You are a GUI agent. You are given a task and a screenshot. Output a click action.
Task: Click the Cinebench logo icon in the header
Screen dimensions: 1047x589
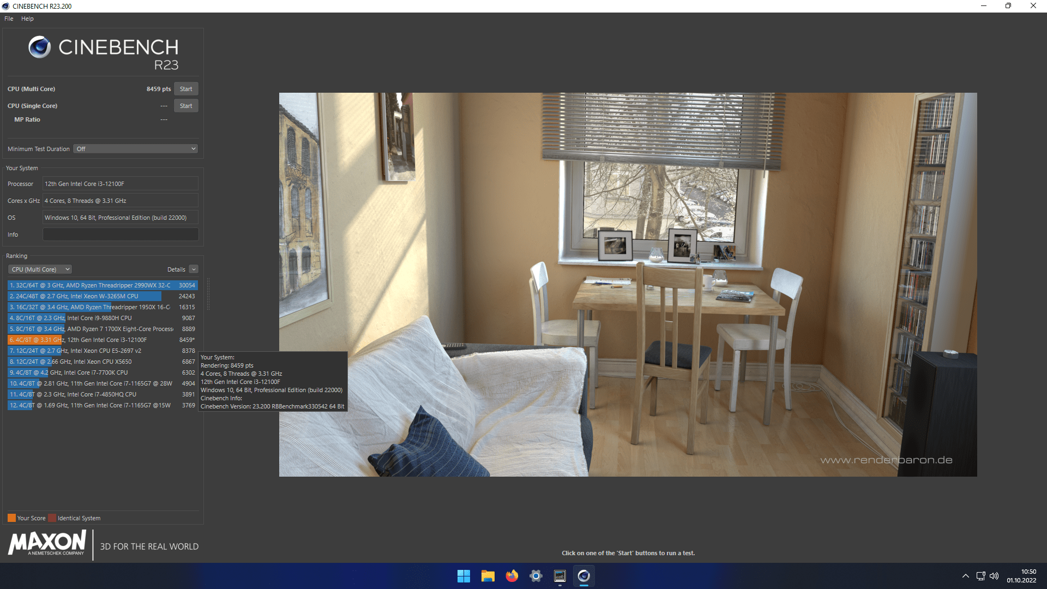pos(40,47)
